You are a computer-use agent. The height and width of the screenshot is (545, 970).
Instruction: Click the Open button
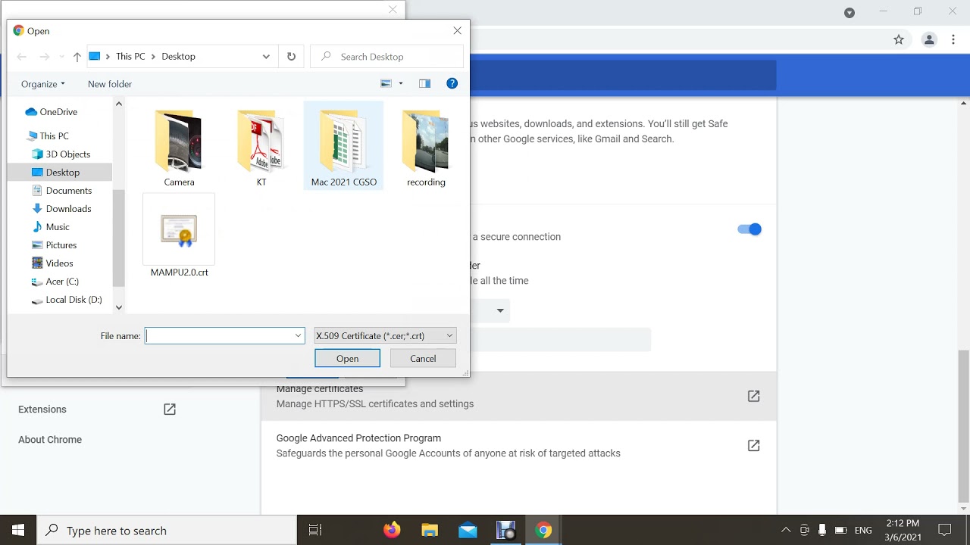click(347, 359)
